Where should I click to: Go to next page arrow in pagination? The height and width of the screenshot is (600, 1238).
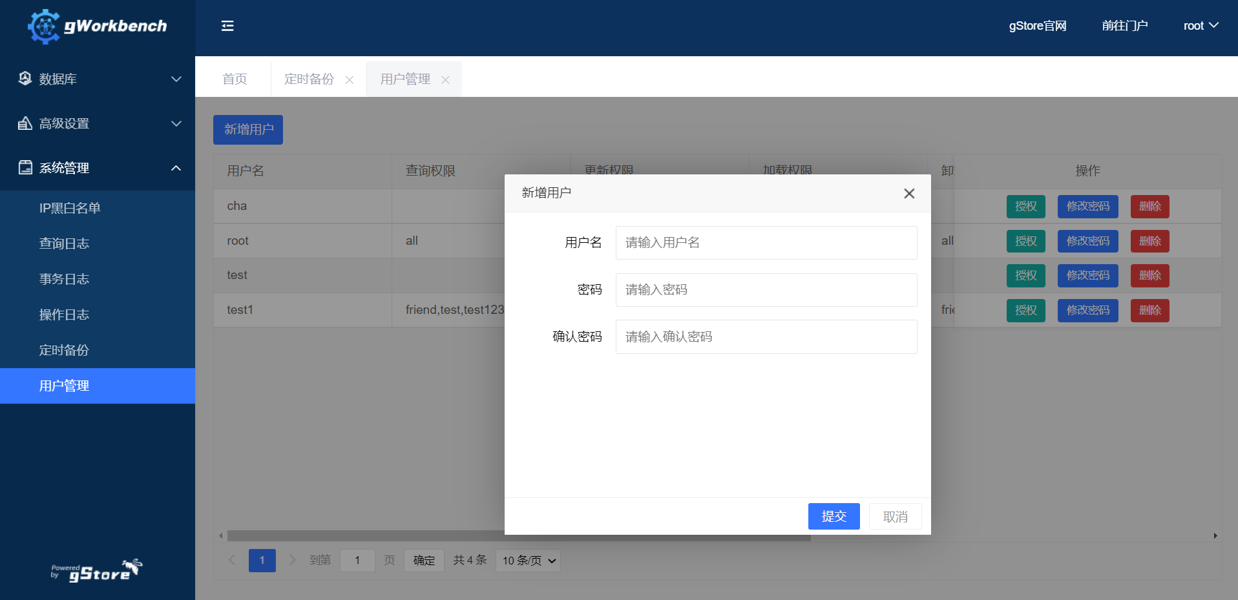click(x=292, y=560)
